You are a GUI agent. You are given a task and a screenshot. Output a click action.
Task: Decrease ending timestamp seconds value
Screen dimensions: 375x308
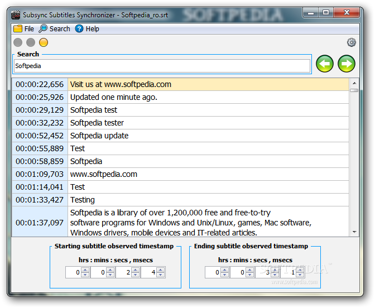pyautogui.click(x=275, y=275)
